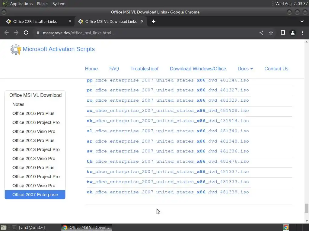
Task: Open Chrome's three-dot menu
Action: pyautogui.click(x=302, y=32)
